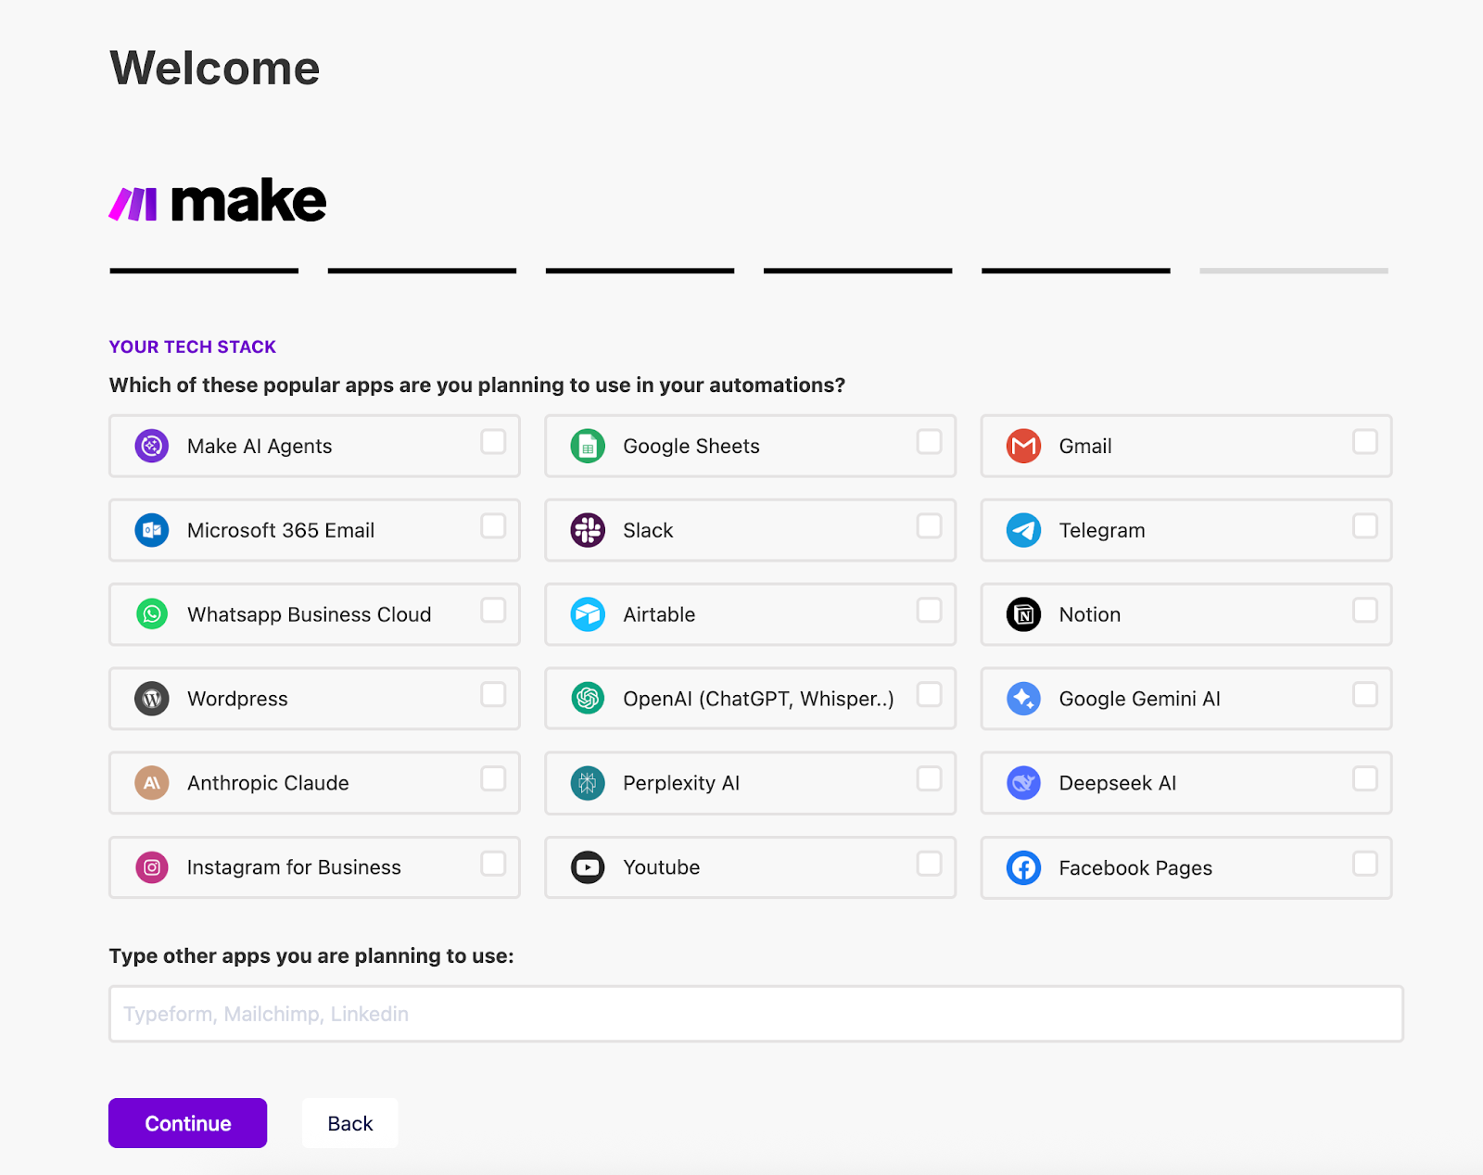1483x1175 pixels.
Task: Click the Youtube icon
Action: (x=588, y=867)
